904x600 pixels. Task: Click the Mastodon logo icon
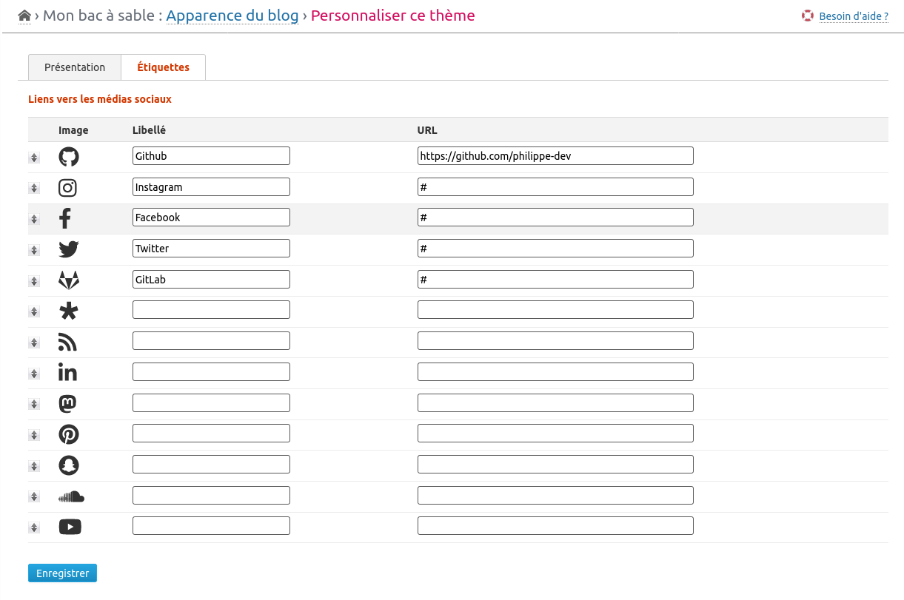pos(67,404)
